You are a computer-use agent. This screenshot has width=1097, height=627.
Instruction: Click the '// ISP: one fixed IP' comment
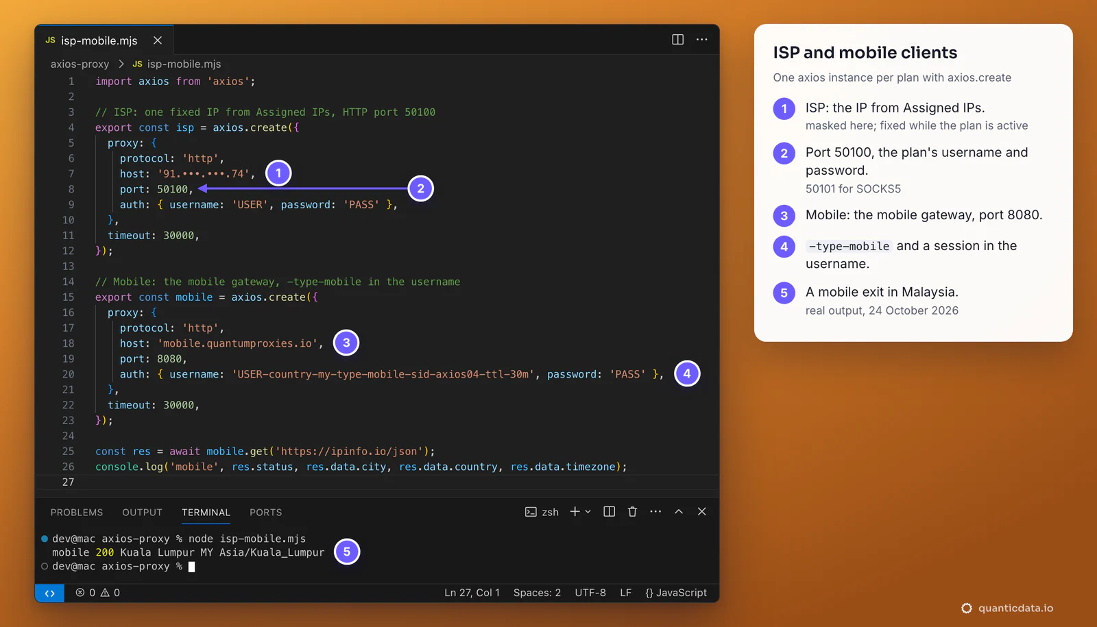[265, 112]
